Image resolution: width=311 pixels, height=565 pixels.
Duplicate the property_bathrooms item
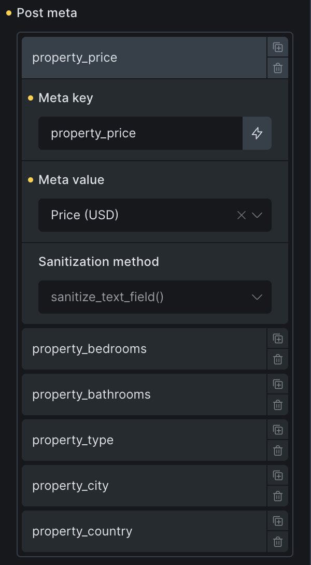278,385
